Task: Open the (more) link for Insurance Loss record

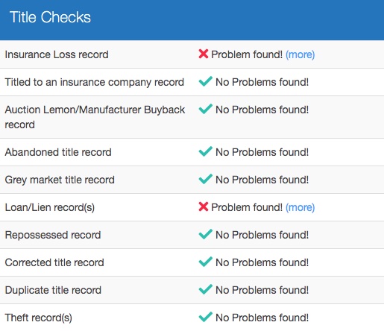Action: tap(300, 54)
